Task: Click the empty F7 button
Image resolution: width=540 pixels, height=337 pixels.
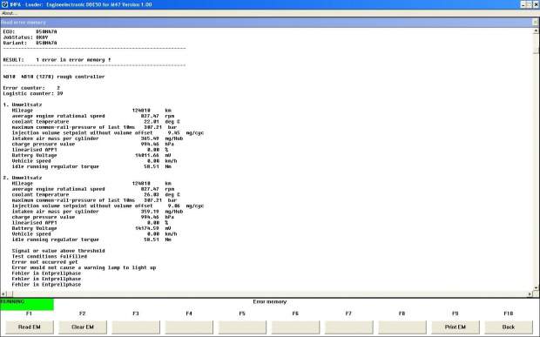Action: (348, 327)
